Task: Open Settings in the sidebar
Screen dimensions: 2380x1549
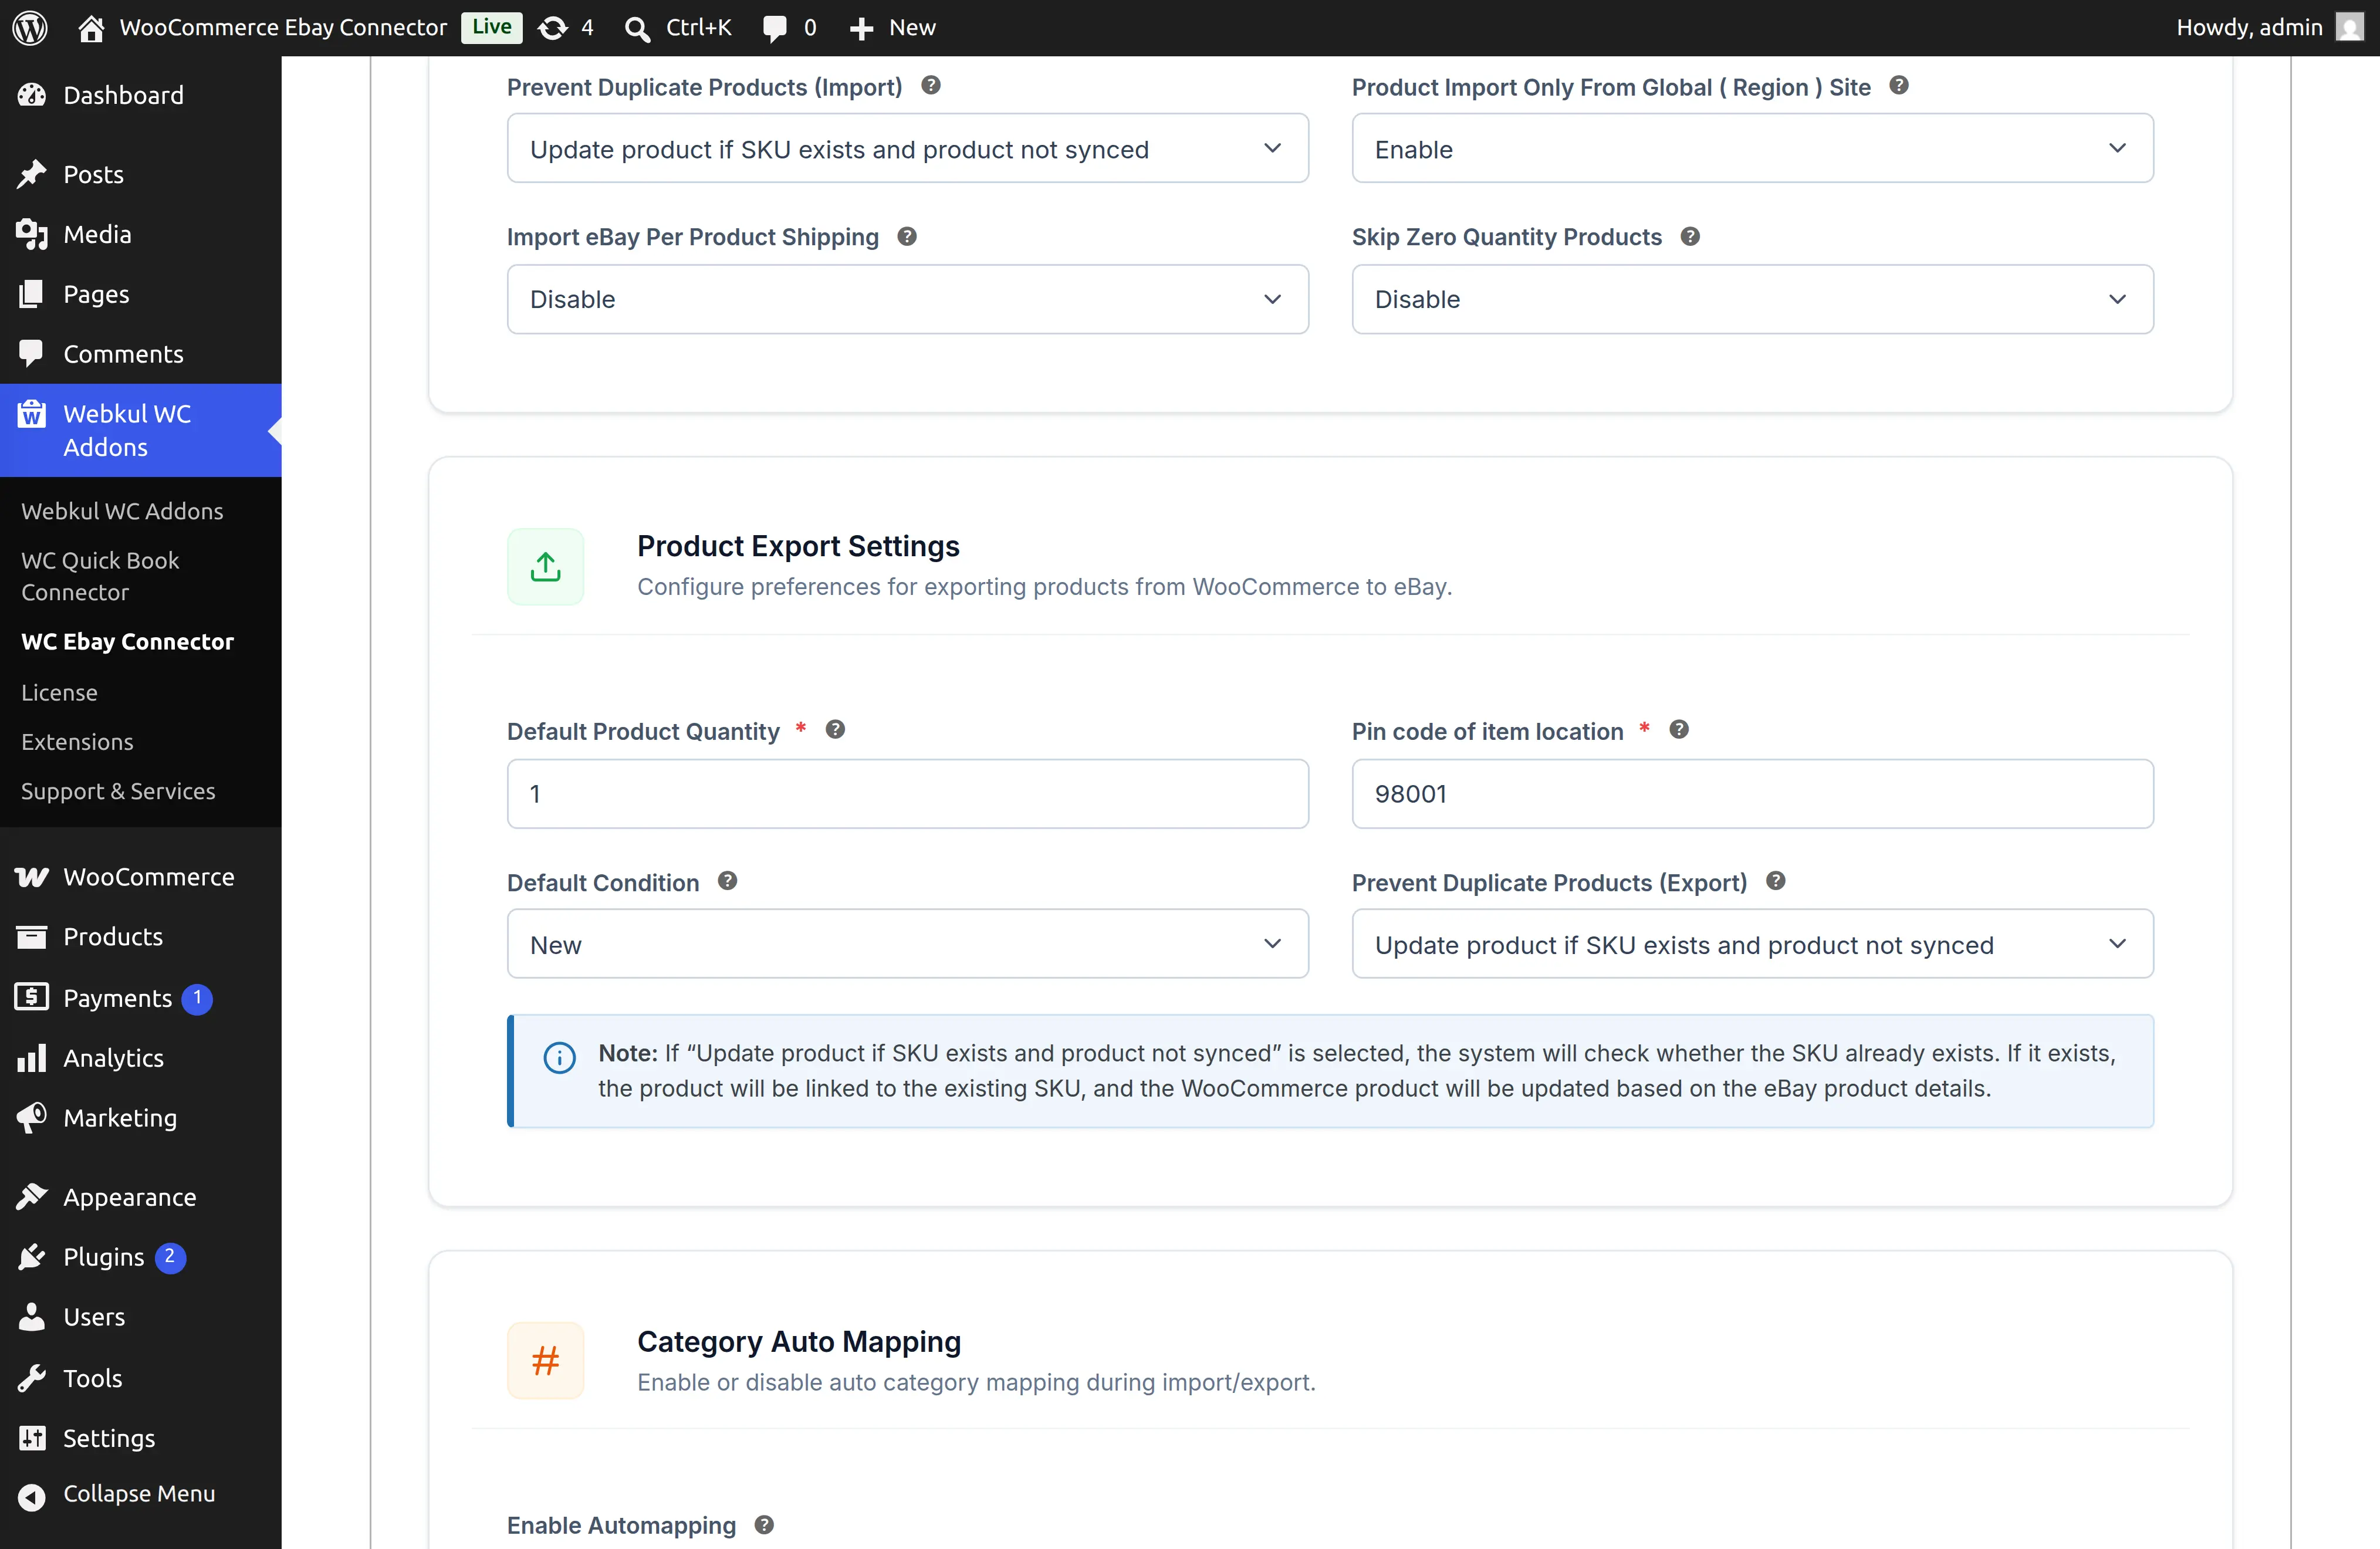Action: coord(140,1438)
